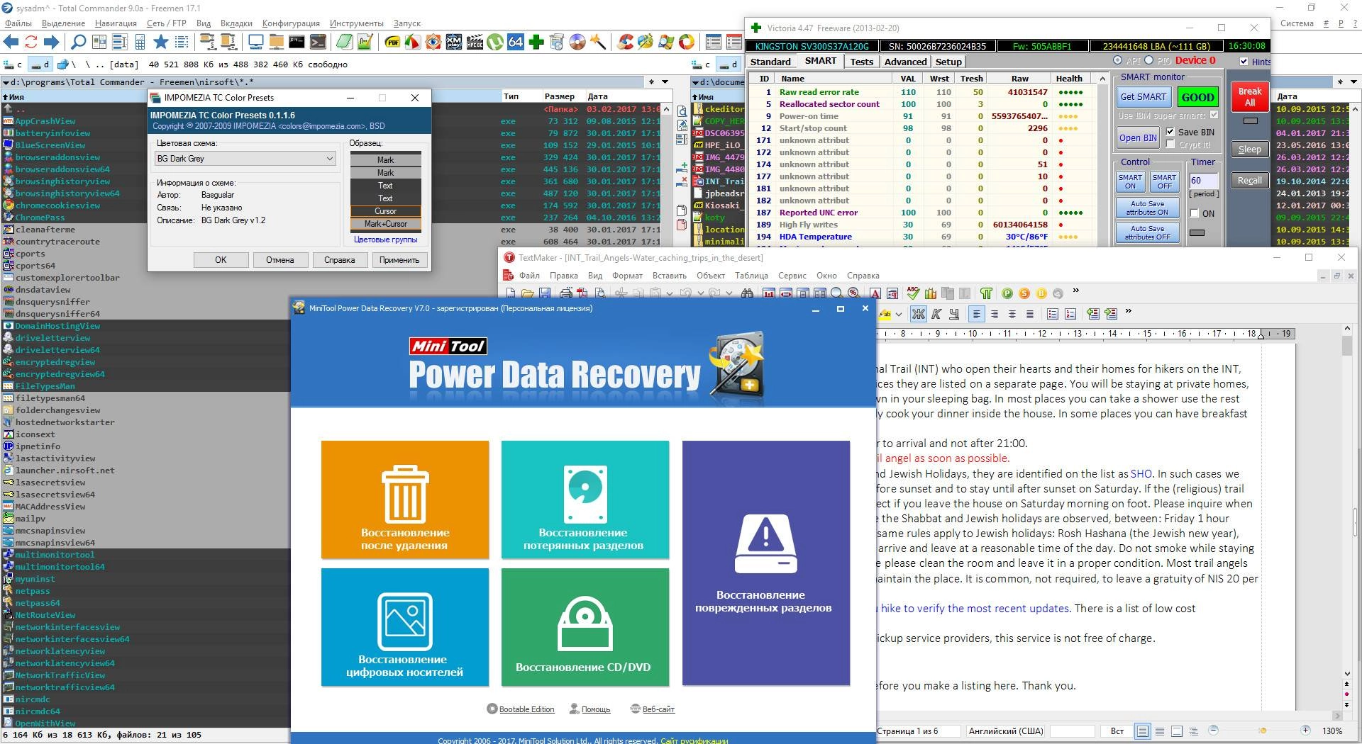1362x744 pixels.
Task: Open the command prompt icon in toolbar
Action: pos(297,42)
